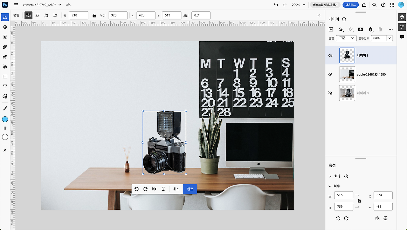This screenshot has height=230, width=407.
Task: Flip vertically in the floating transform bar
Action: [x=163, y=189]
